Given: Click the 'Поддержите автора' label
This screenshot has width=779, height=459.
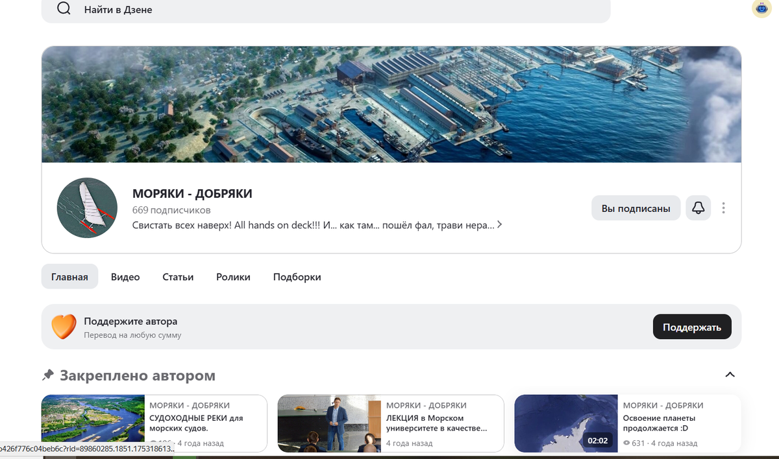Looking at the screenshot, I should click(130, 321).
